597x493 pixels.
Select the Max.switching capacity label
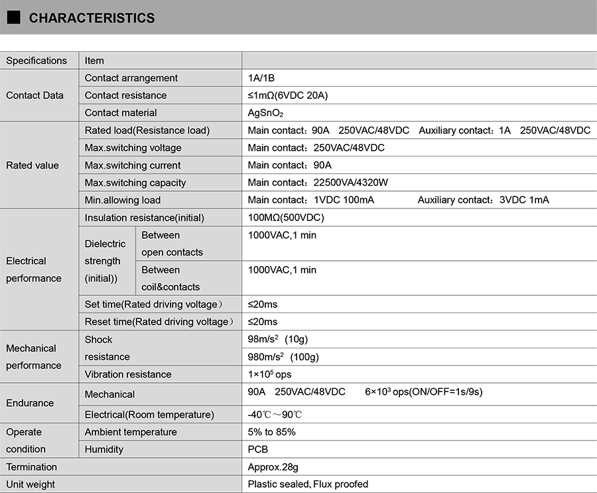(135, 182)
